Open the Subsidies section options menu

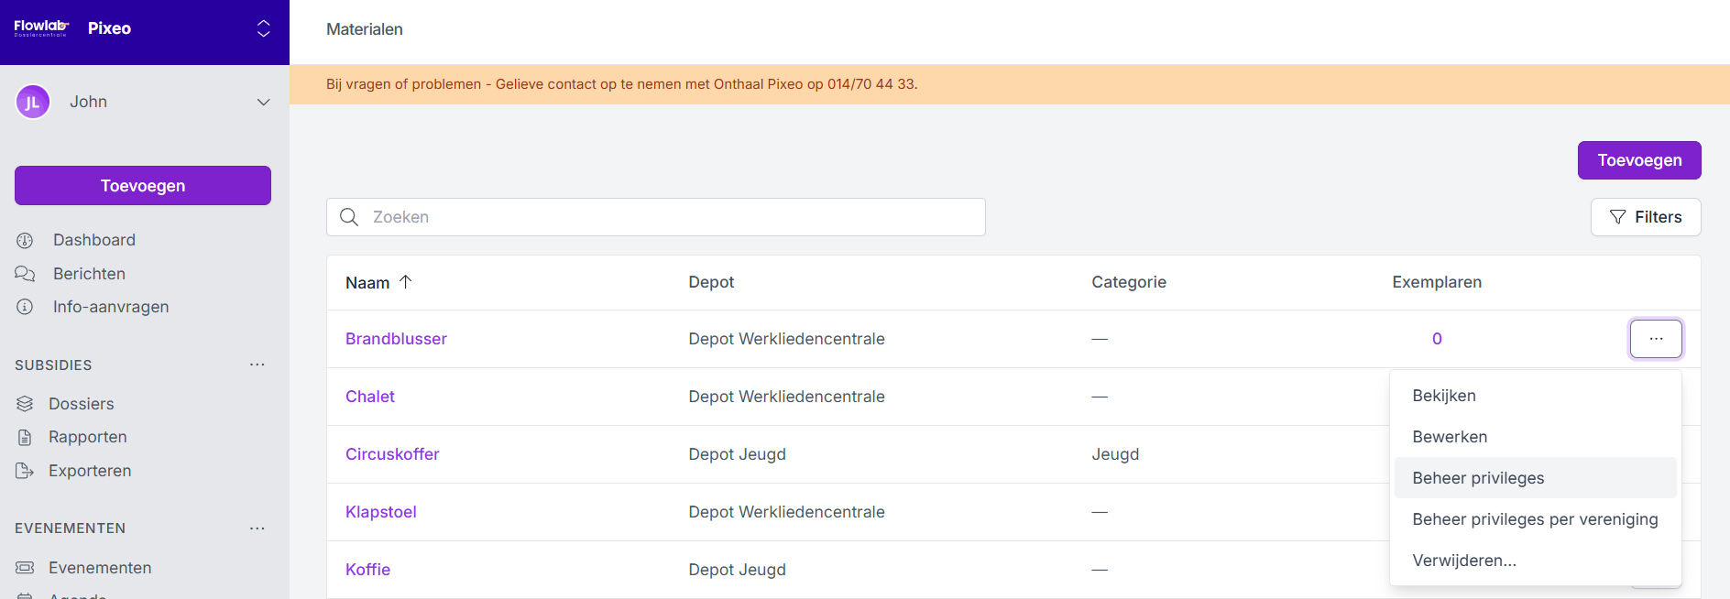[x=257, y=365]
